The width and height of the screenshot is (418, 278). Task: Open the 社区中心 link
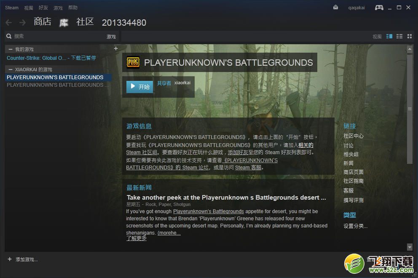coord(353,136)
